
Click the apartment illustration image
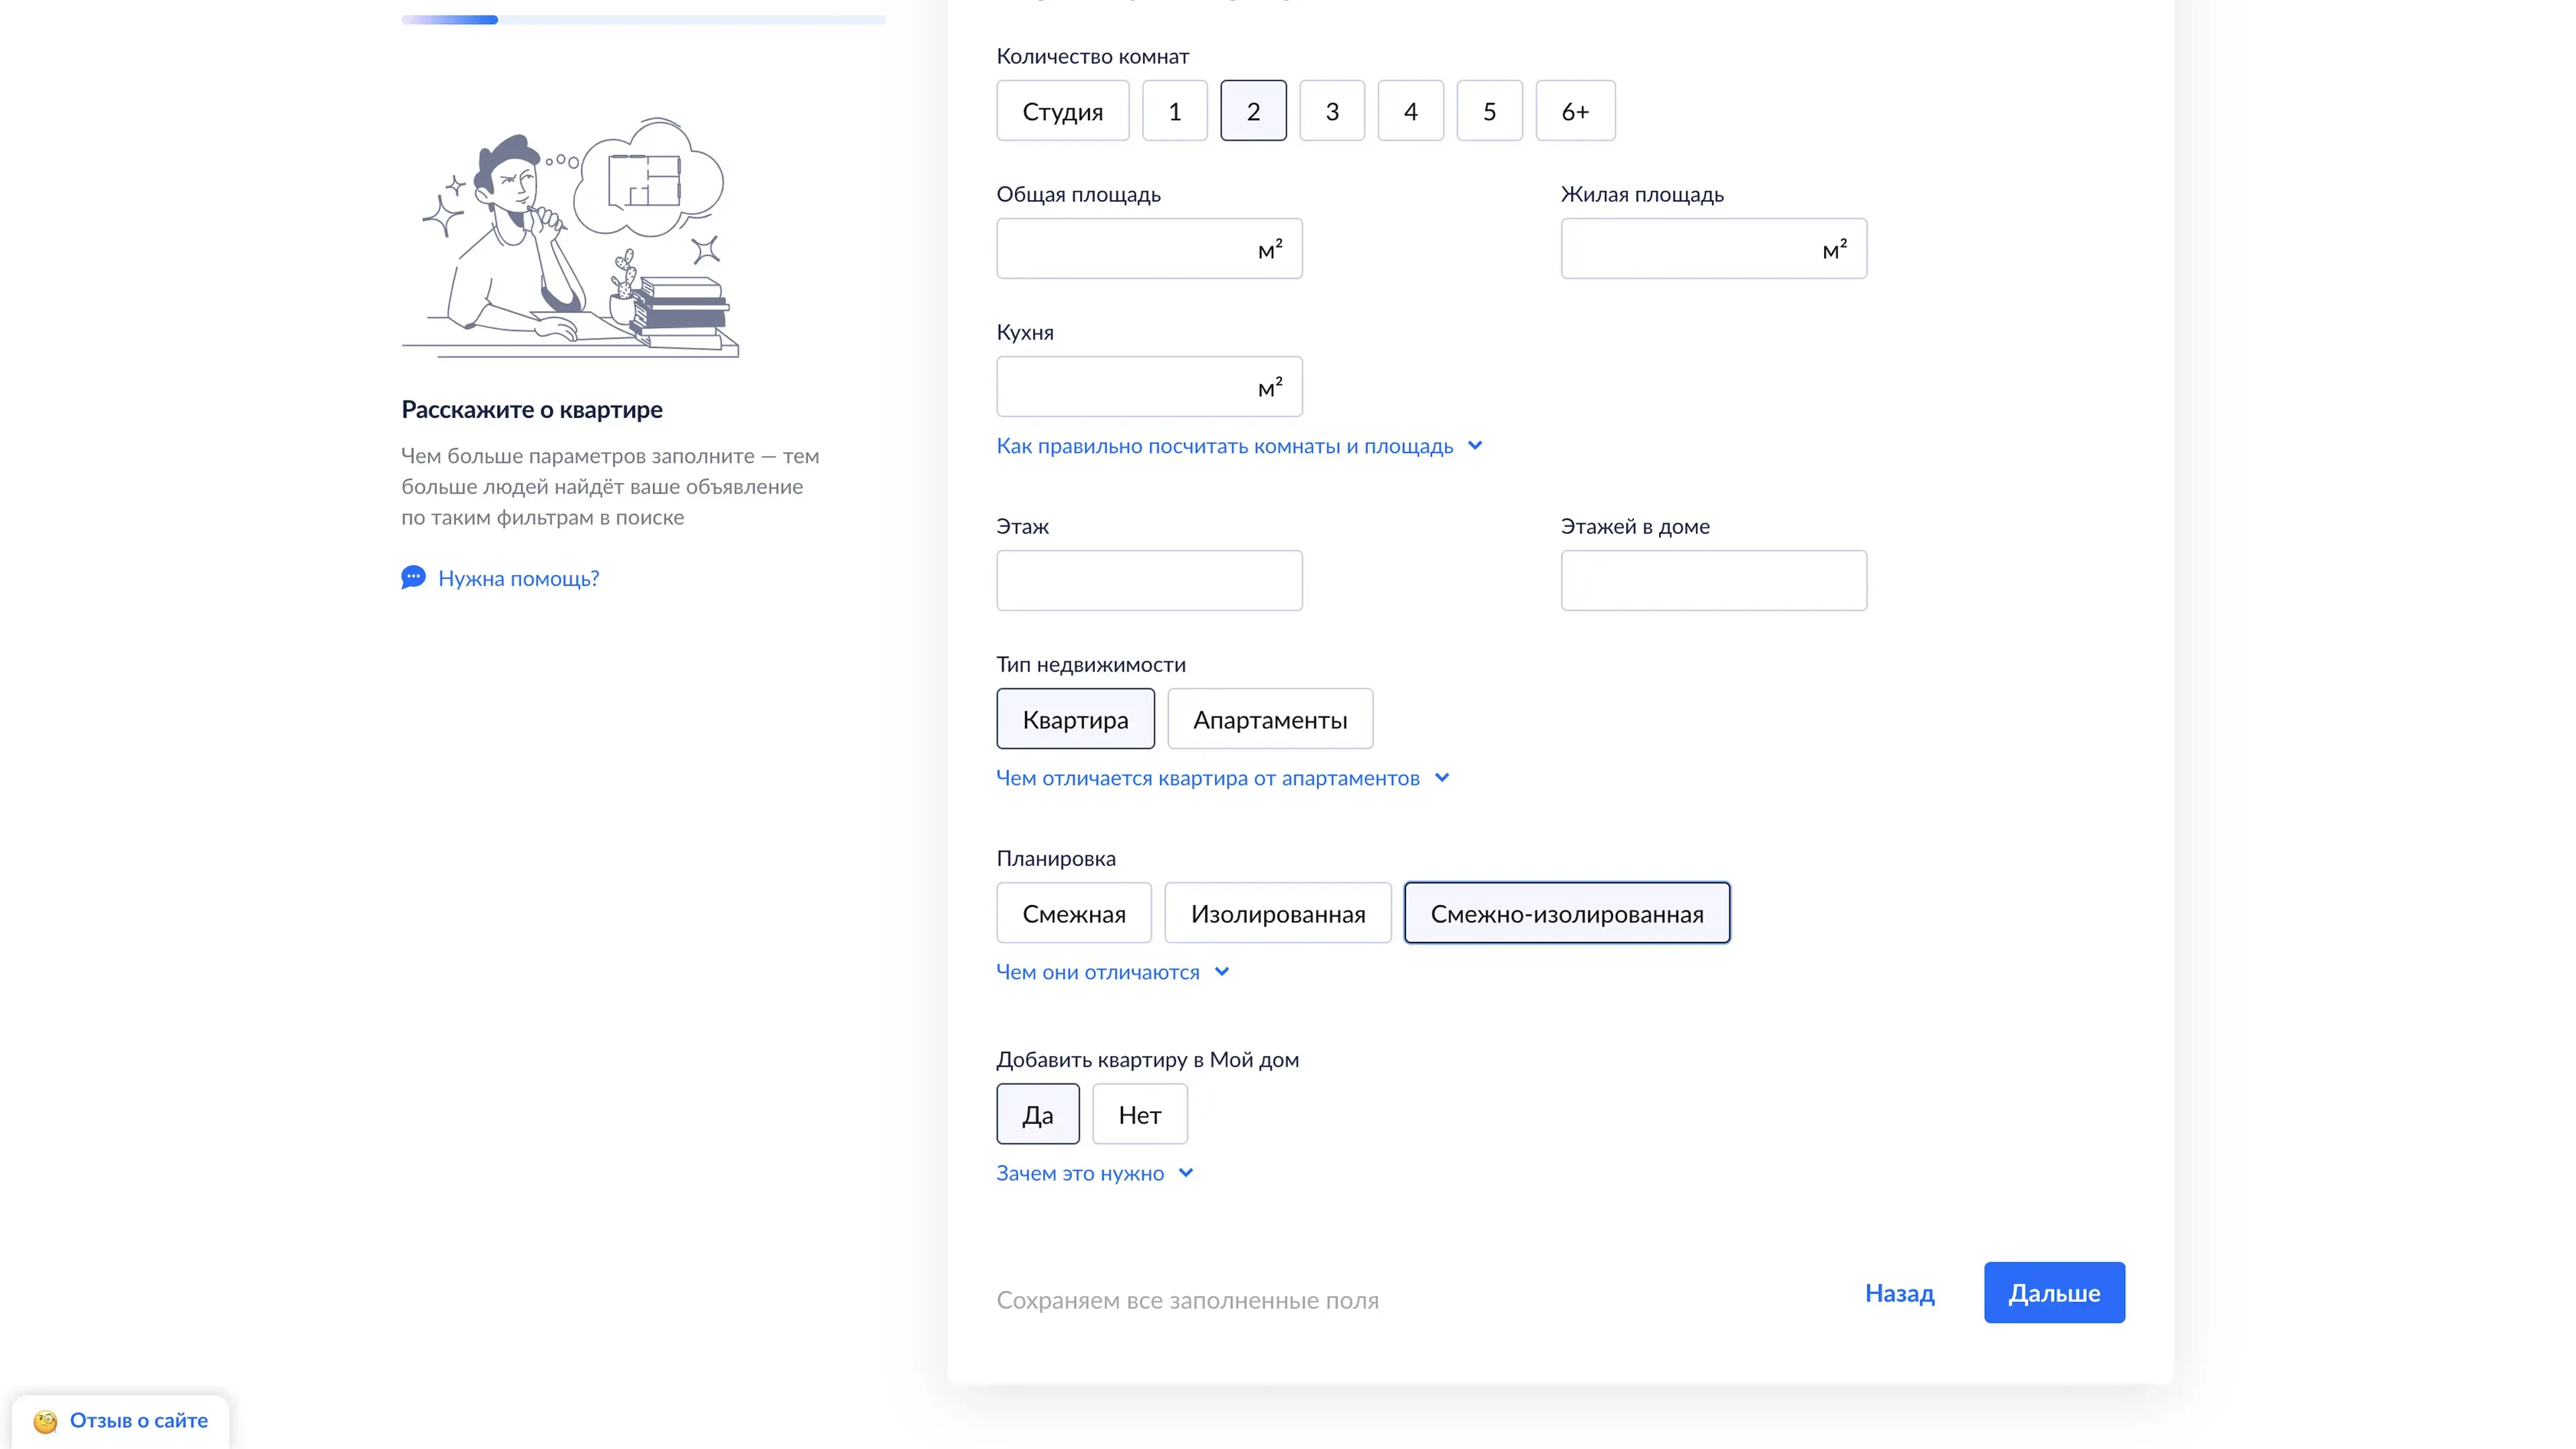(570, 236)
